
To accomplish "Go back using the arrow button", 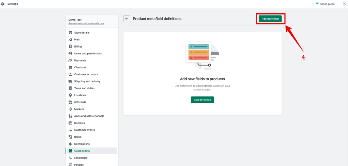I will (x=127, y=19).
